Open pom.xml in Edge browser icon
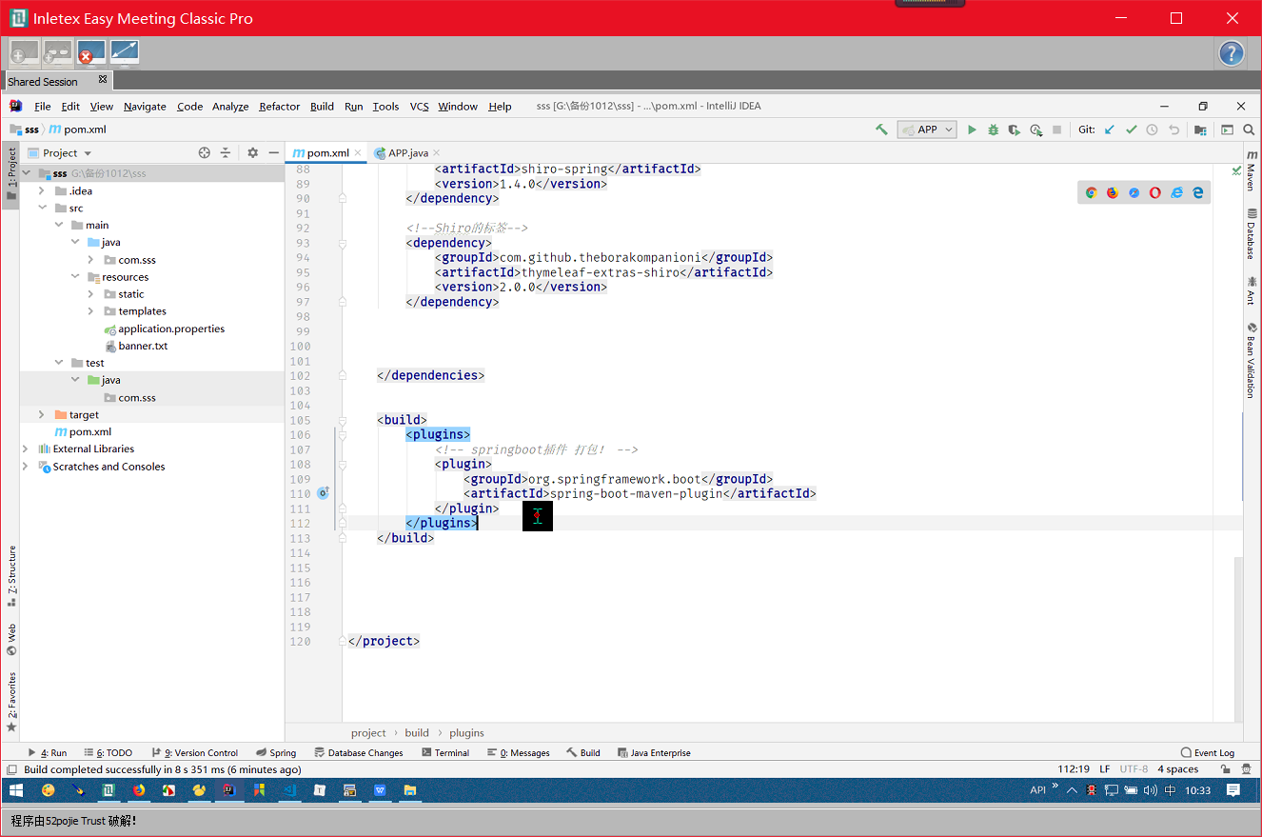The width and height of the screenshot is (1262, 837). [1197, 192]
